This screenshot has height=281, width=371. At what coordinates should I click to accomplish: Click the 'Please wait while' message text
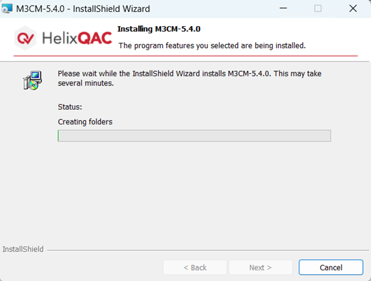pos(190,78)
